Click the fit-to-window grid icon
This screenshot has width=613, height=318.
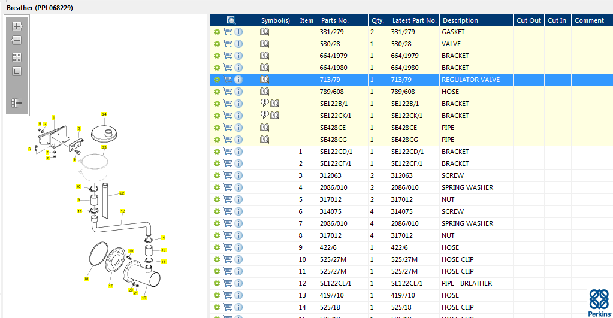[17, 57]
